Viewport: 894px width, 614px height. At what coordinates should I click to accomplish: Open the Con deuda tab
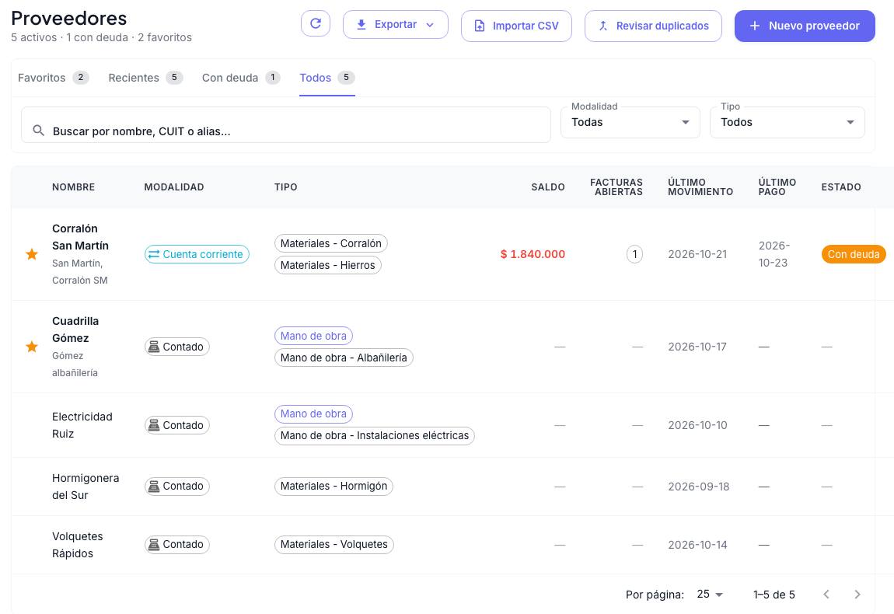coord(241,78)
